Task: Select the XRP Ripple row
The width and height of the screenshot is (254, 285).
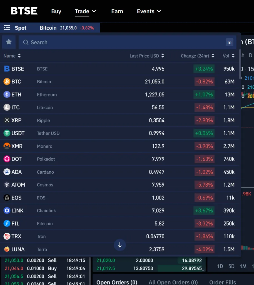Action: point(119,120)
